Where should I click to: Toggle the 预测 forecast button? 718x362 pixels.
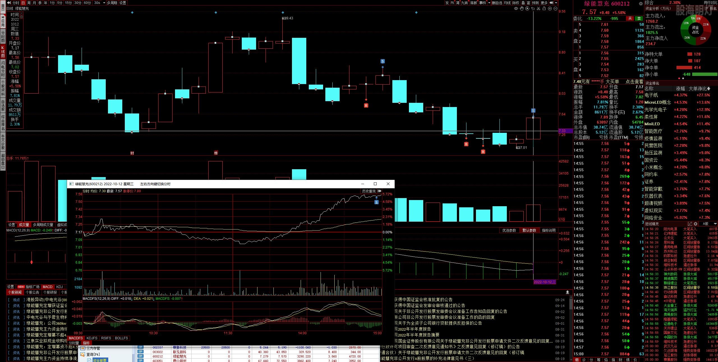pyautogui.click(x=535, y=3)
